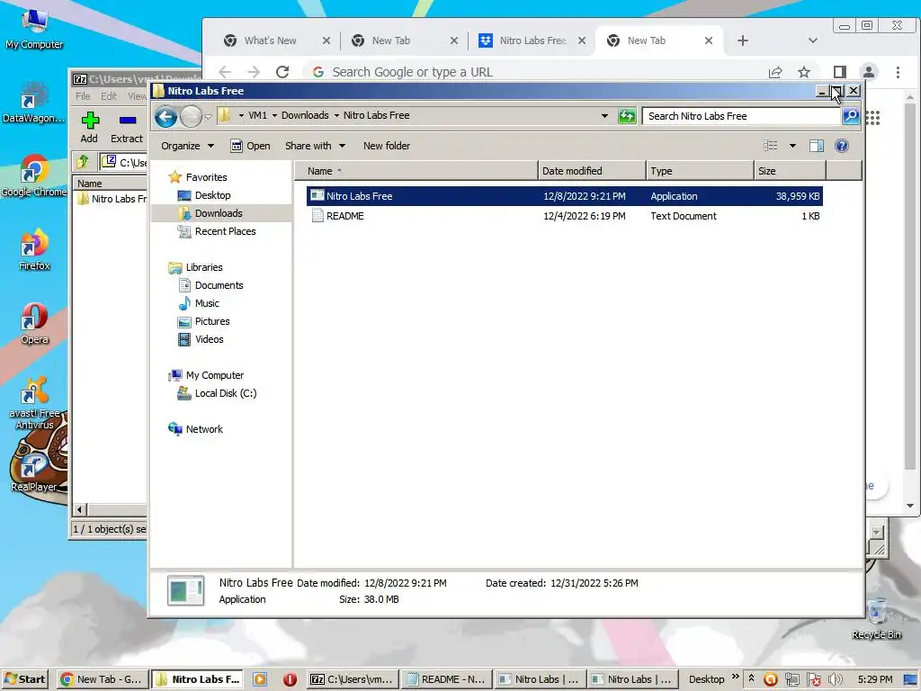Click the 7-Zip up-folder arrow icon
The image size is (921, 691).
click(x=83, y=162)
